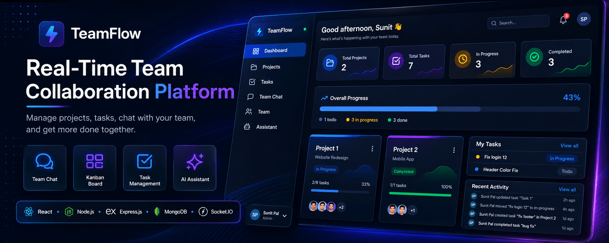This screenshot has width=609, height=243.
Task: Click the Socket.IO logo icon
Action: [203, 212]
